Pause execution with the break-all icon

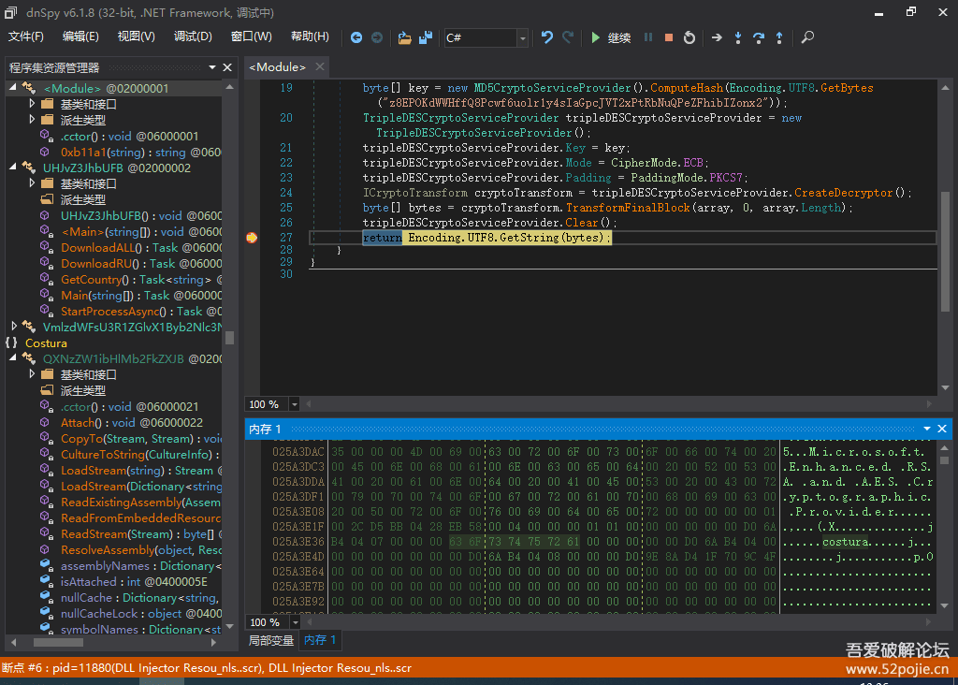(648, 37)
